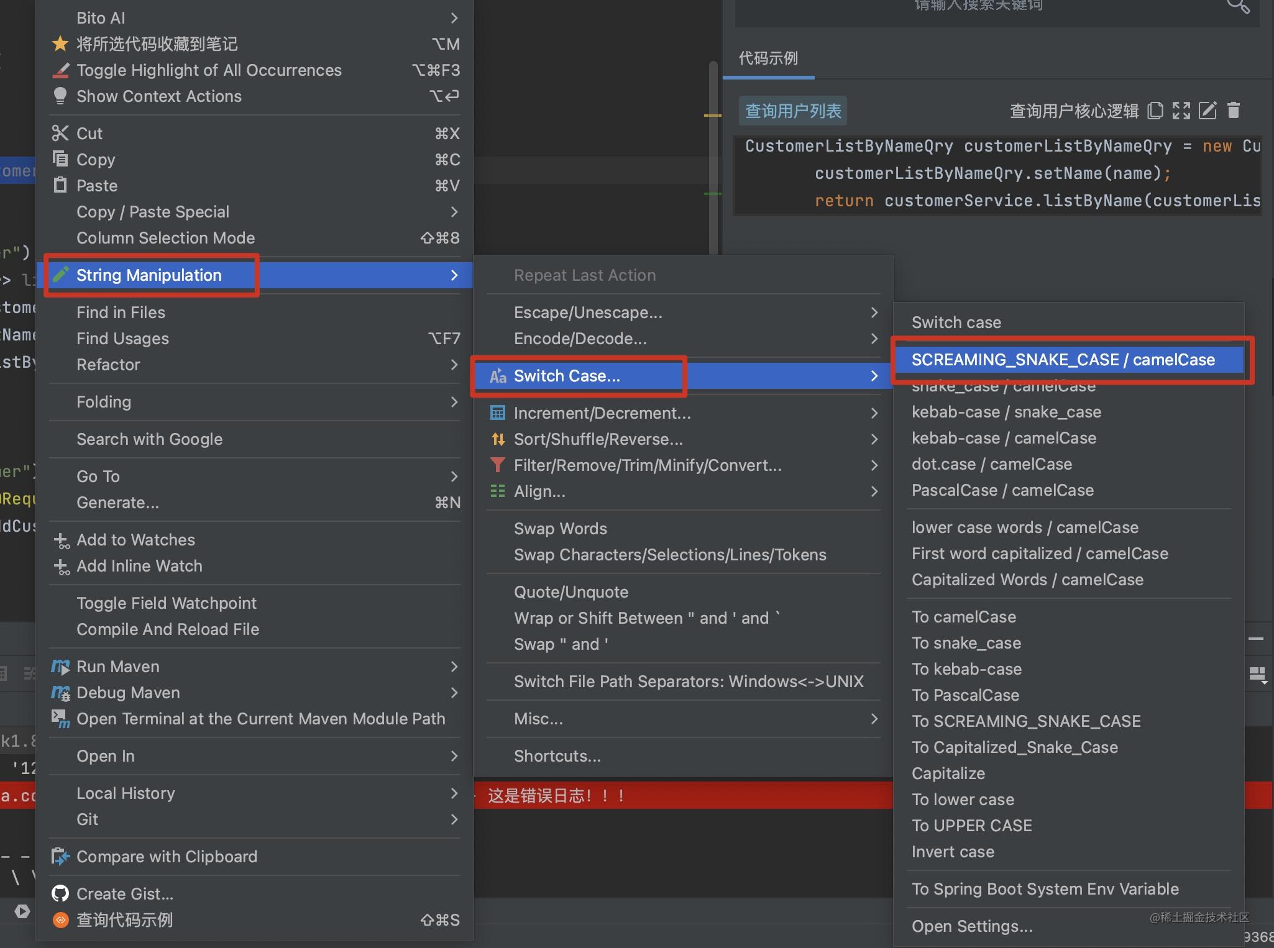
Task: Click the Copy icon in context menu
Action: click(60, 159)
